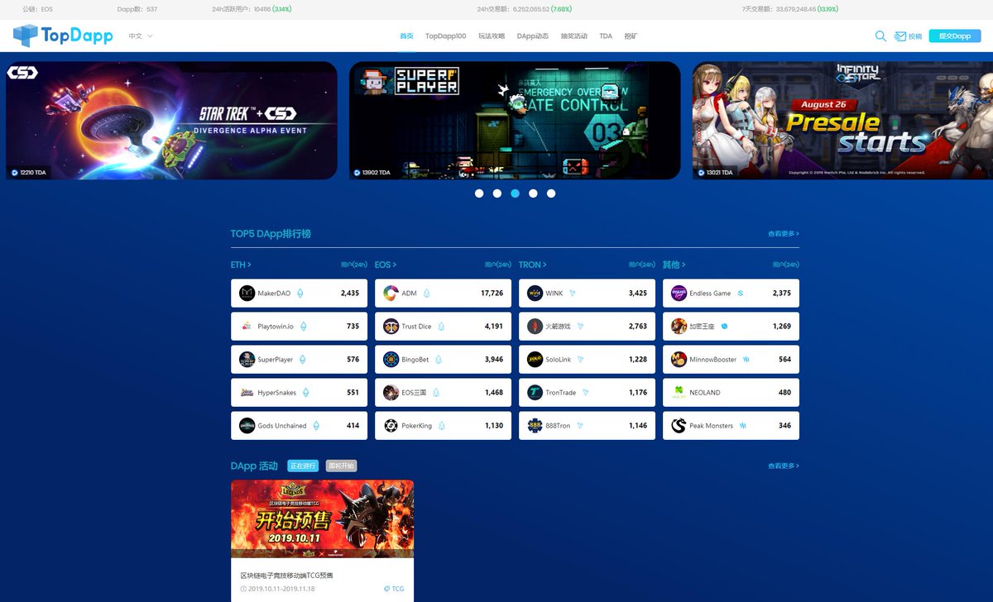Screen dimensions: 993x602
Task: Open the Star Trek CSD event banner
Action: click(171, 121)
